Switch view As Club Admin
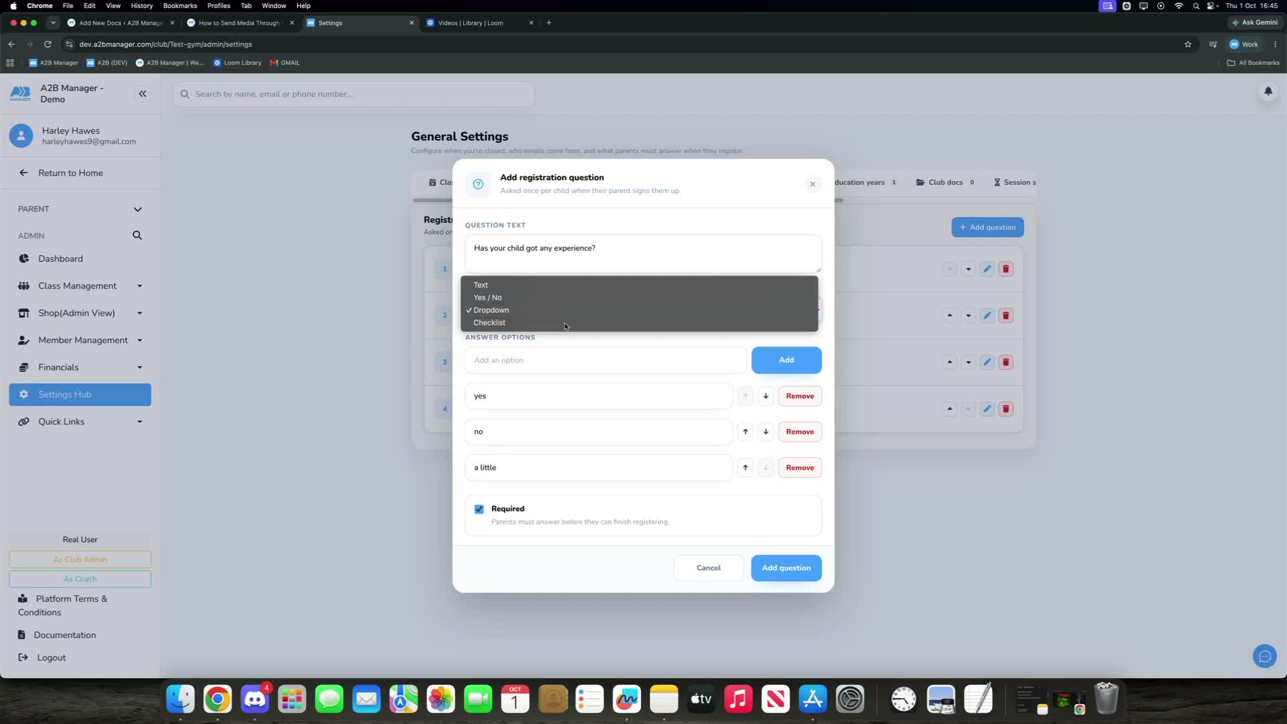The image size is (1287, 724). [x=80, y=560]
